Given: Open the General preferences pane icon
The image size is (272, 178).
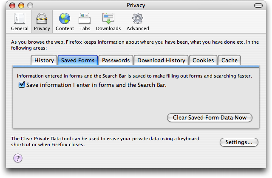Looking at the screenshot, I should (20, 18).
